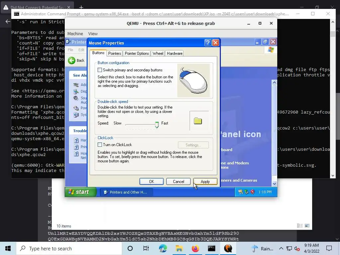
Task: Click OK in Mouse Properties
Action: (x=151, y=182)
